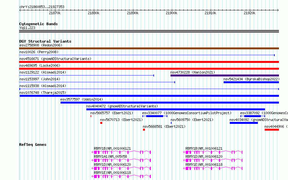Click the Cytogenetic Bands track title
The height and width of the screenshot is (180, 288).
pos(39,24)
